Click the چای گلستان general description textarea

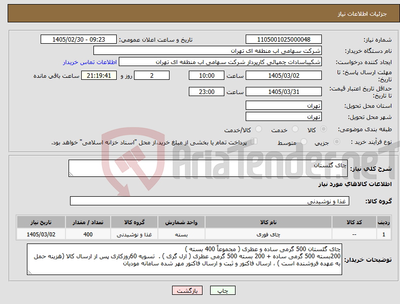pyautogui.click(x=208, y=168)
